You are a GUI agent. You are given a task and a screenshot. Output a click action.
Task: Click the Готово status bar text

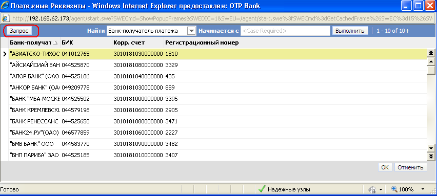point(9,190)
